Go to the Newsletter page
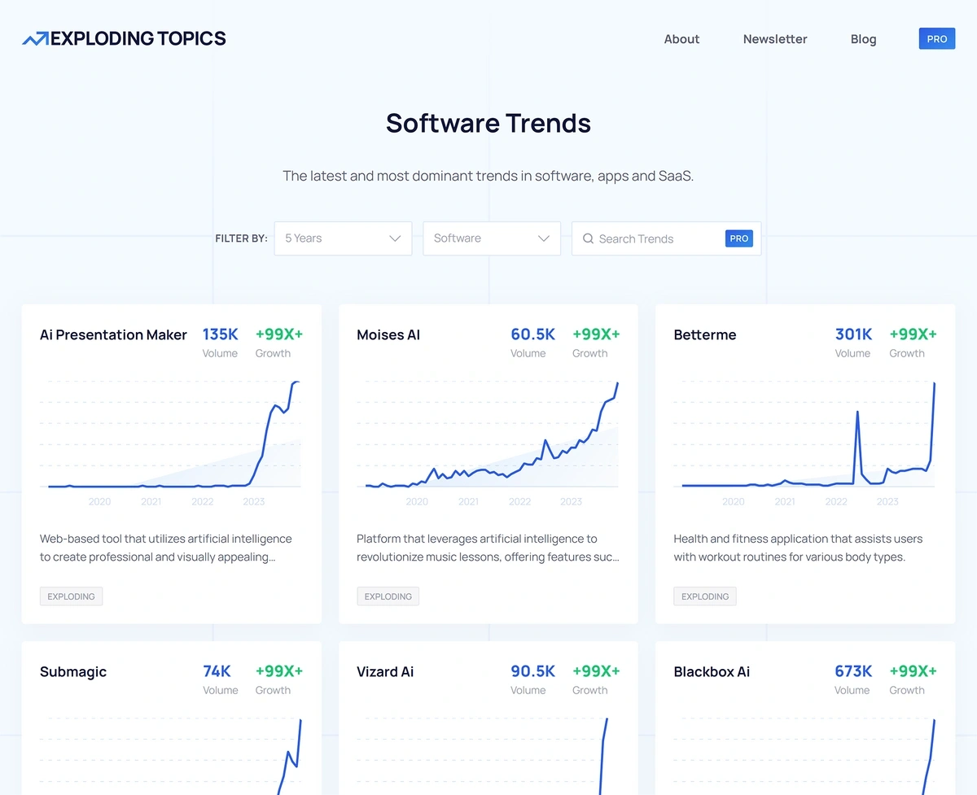The width and height of the screenshot is (977, 795). pos(774,39)
